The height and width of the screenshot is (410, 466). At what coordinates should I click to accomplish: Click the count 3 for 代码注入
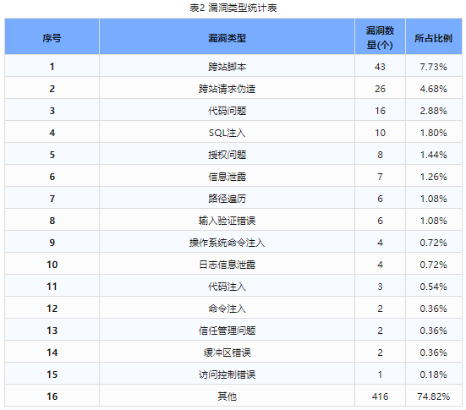pyautogui.click(x=380, y=287)
